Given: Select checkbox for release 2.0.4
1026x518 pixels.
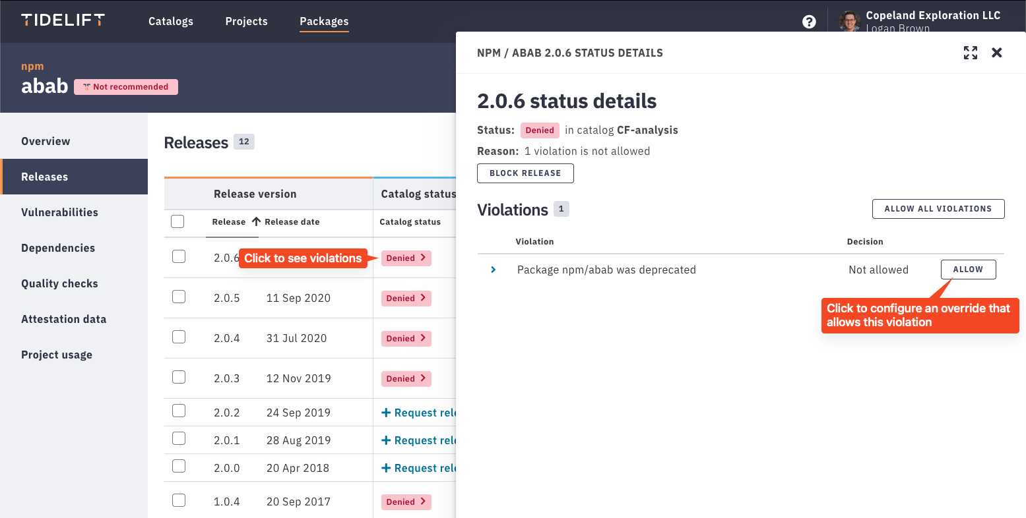Looking at the screenshot, I should coord(179,337).
